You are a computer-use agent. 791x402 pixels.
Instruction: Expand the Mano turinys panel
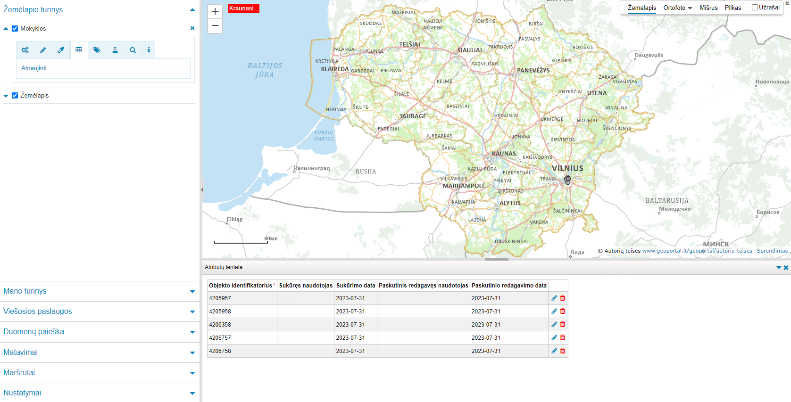(x=99, y=291)
